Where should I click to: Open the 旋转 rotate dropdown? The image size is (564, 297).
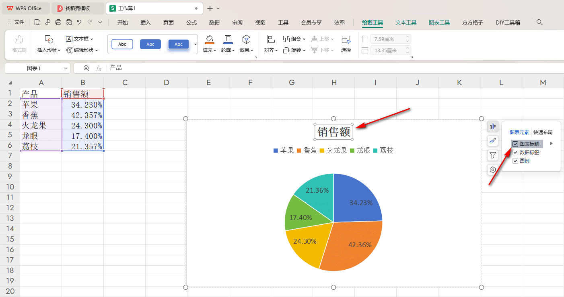click(294, 50)
